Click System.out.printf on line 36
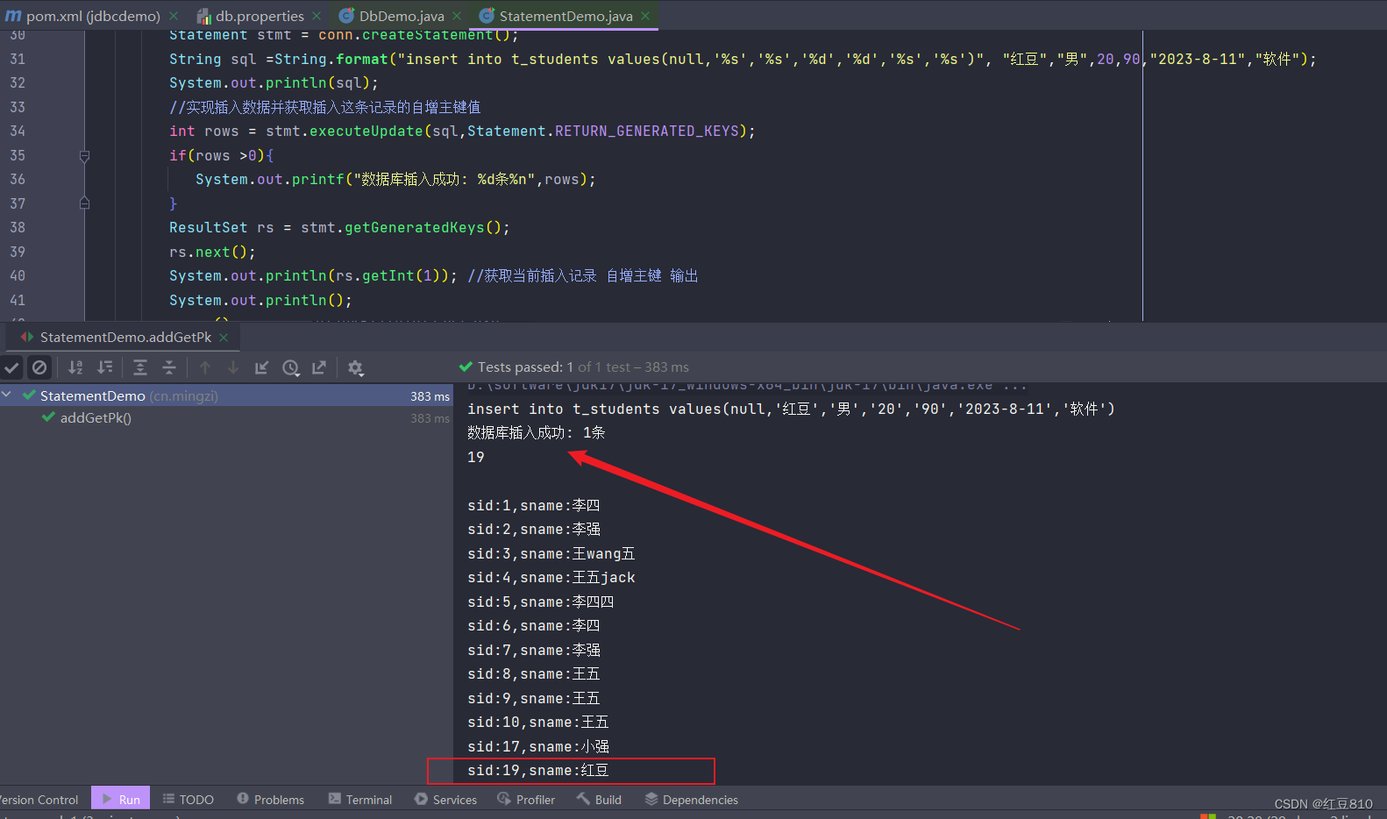 tap(270, 180)
